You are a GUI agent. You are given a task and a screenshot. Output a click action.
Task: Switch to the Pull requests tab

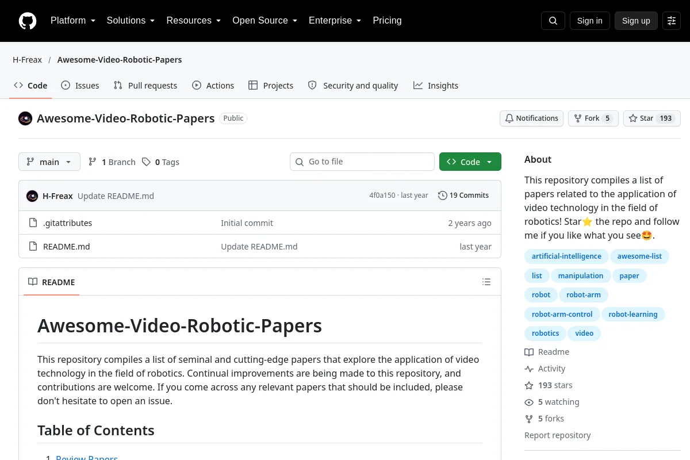pyautogui.click(x=145, y=86)
